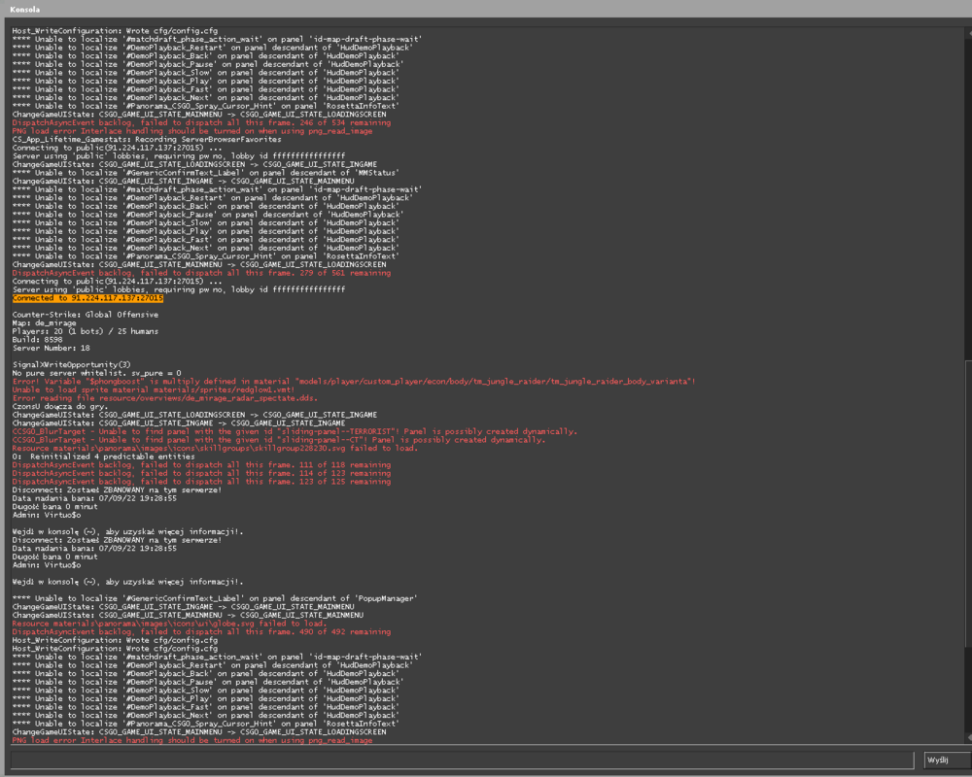
Task: Click the red 'skillgroup228230.svg failed to load' line
Action: coord(215,448)
